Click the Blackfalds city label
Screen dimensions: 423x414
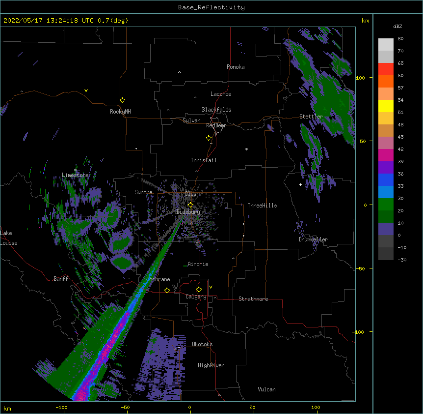pos(216,110)
